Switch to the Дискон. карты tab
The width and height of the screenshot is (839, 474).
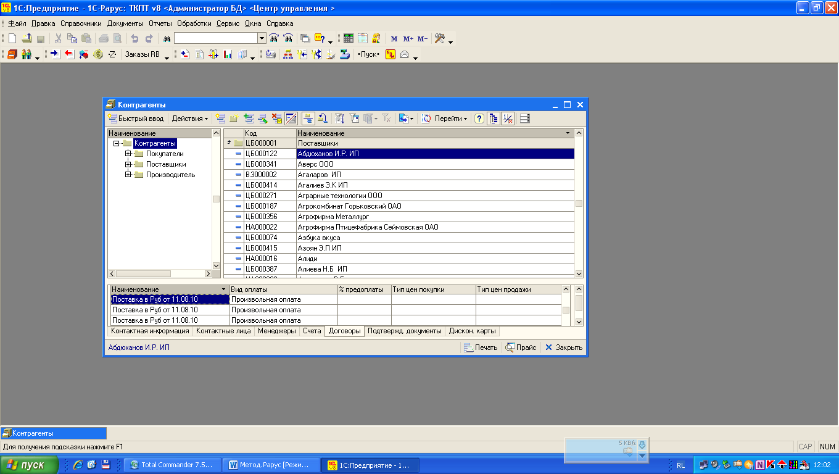[x=472, y=331]
